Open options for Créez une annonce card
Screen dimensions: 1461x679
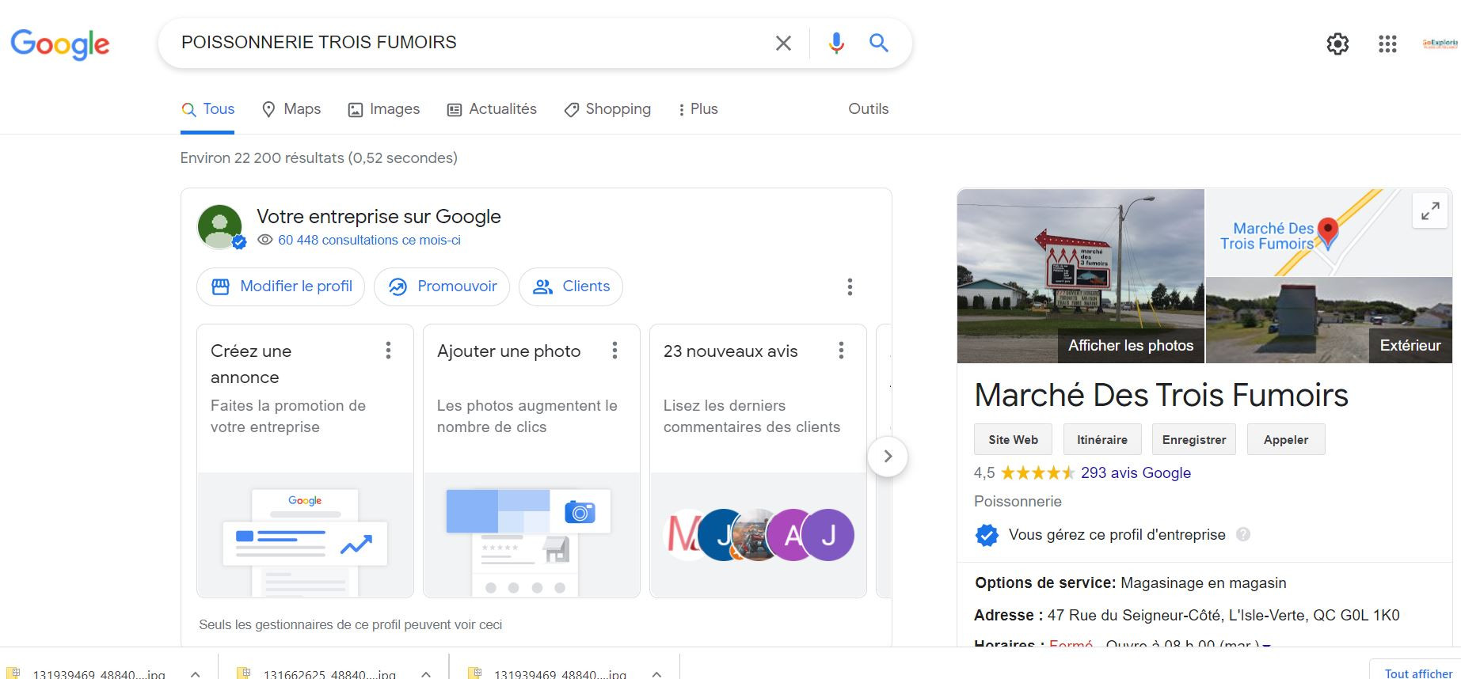388,351
